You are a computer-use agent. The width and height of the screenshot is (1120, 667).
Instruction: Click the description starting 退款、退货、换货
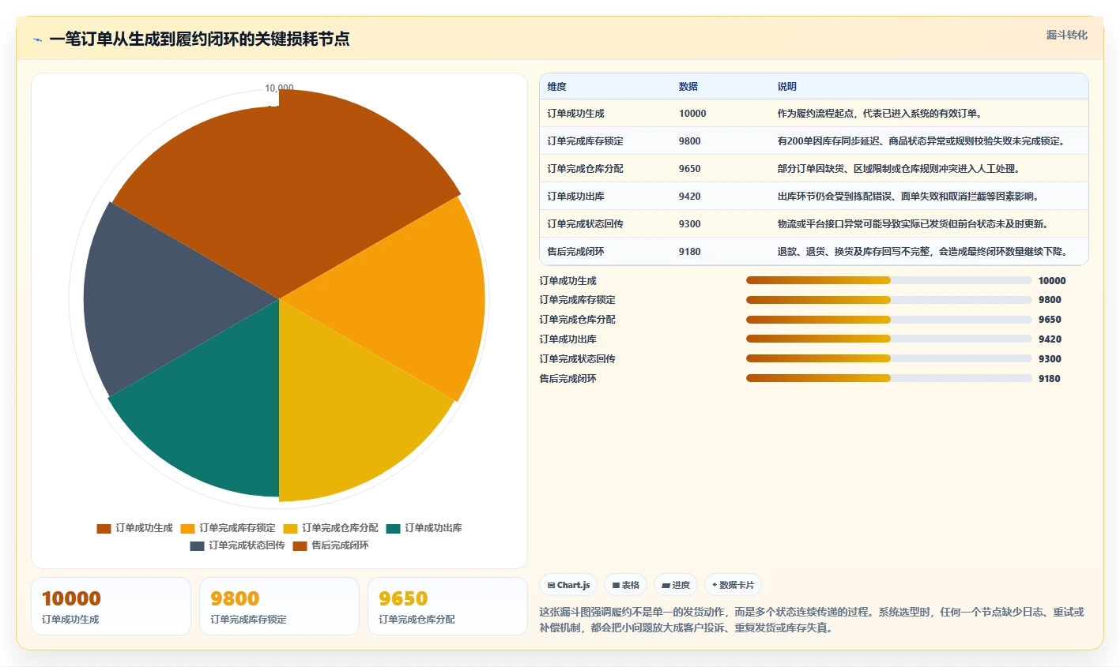tap(925, 252)
